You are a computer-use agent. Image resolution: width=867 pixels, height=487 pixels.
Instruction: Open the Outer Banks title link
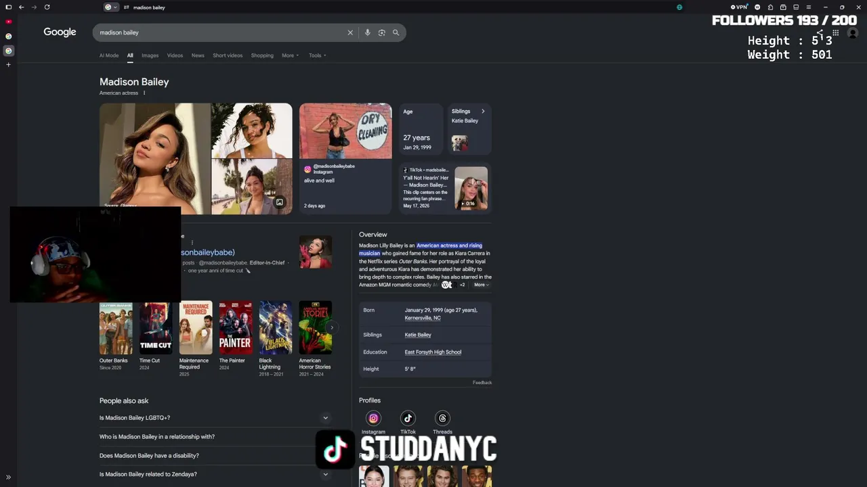[x=114, y=361]
